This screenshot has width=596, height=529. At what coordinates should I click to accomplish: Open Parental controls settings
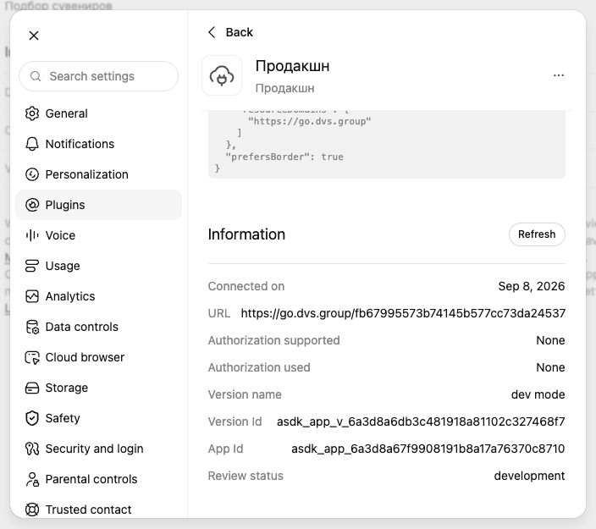tap(98, 479)
